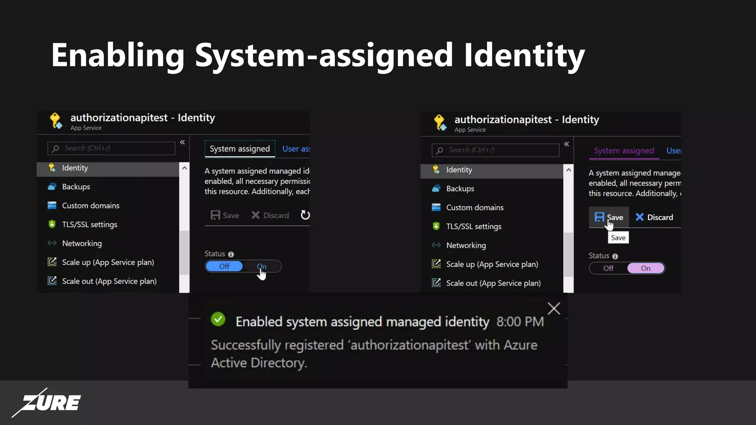Select Backups menu item in right panel
Viewport: 756px width, 425px height.
(492, 189)
